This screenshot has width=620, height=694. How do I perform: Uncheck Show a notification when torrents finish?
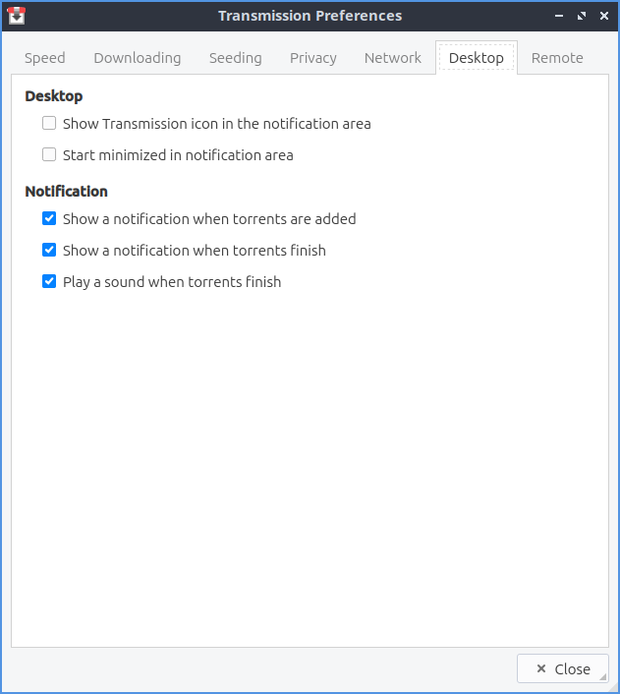click(49, 251)
